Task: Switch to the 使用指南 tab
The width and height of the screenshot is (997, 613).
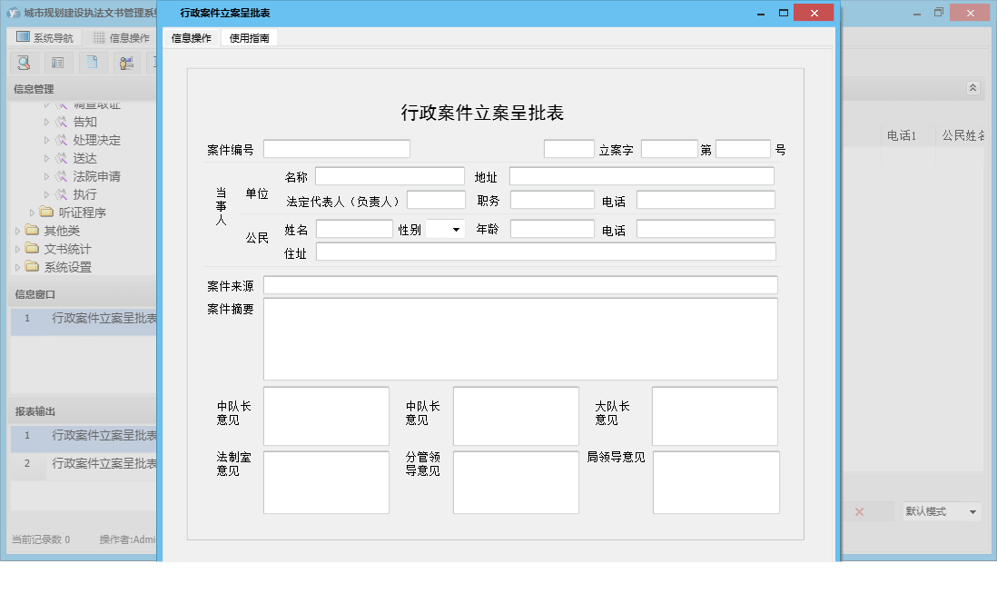Action: pos(250,39)
